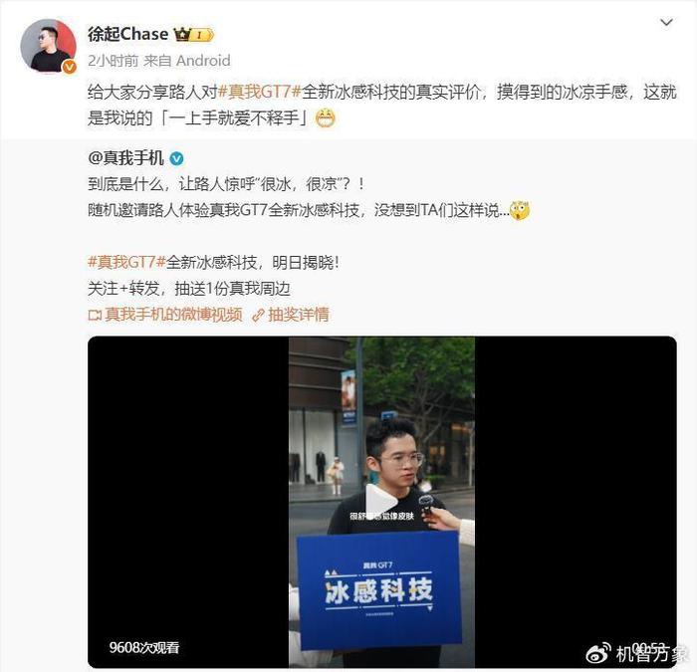Click the blue verified badge beside 真我手机
Image resolution: width=697 pixels, height=672 pixels.
pos(177,158)
